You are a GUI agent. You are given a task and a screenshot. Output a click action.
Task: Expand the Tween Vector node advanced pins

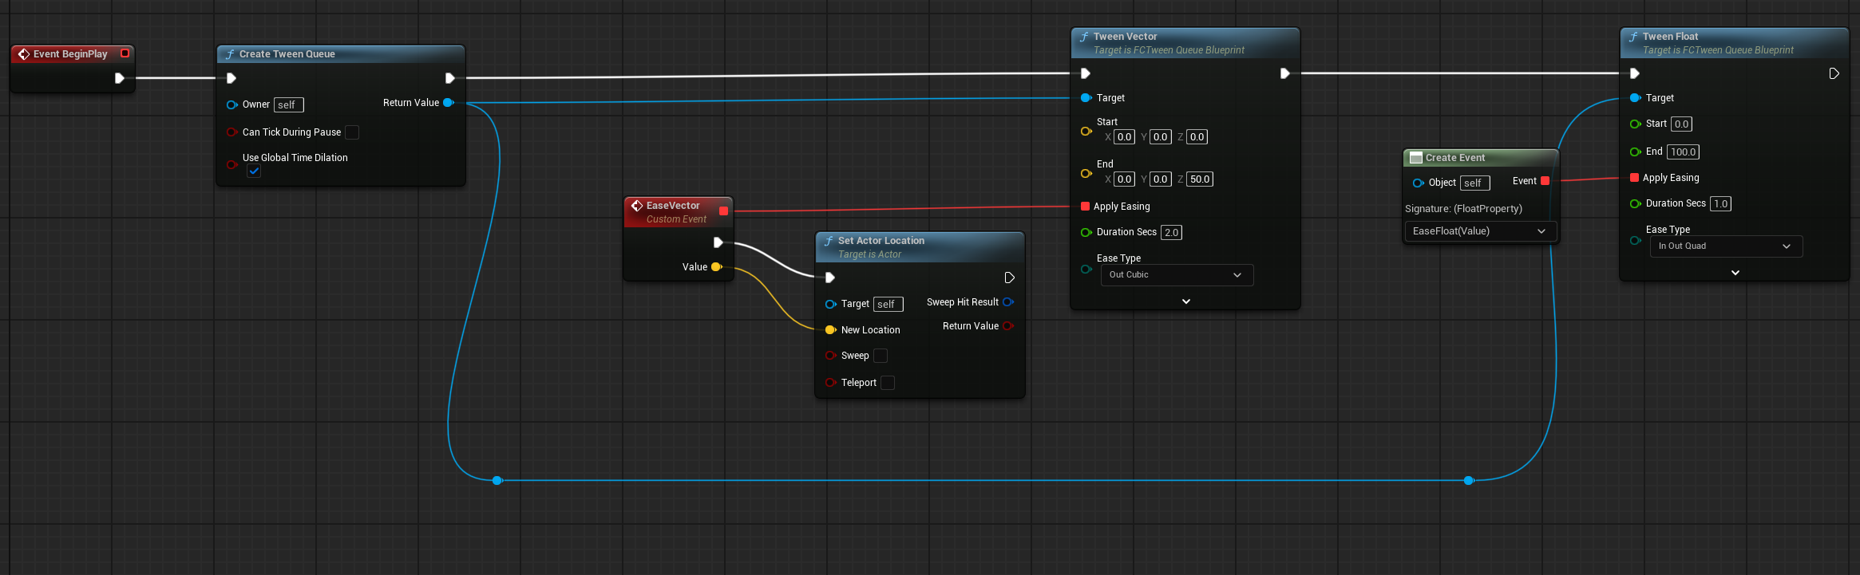[x=1185, y=301]
